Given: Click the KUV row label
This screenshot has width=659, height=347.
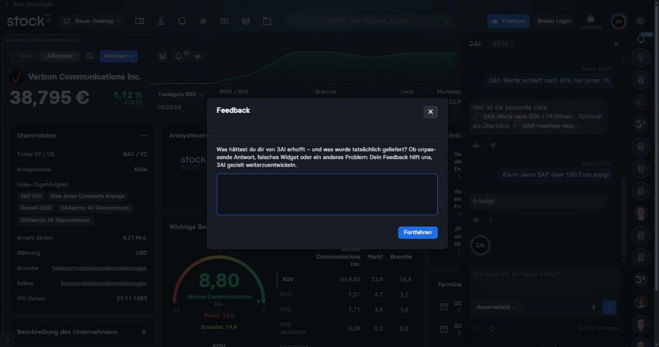Looking at the screenshot, I should (x=286, y=295).
